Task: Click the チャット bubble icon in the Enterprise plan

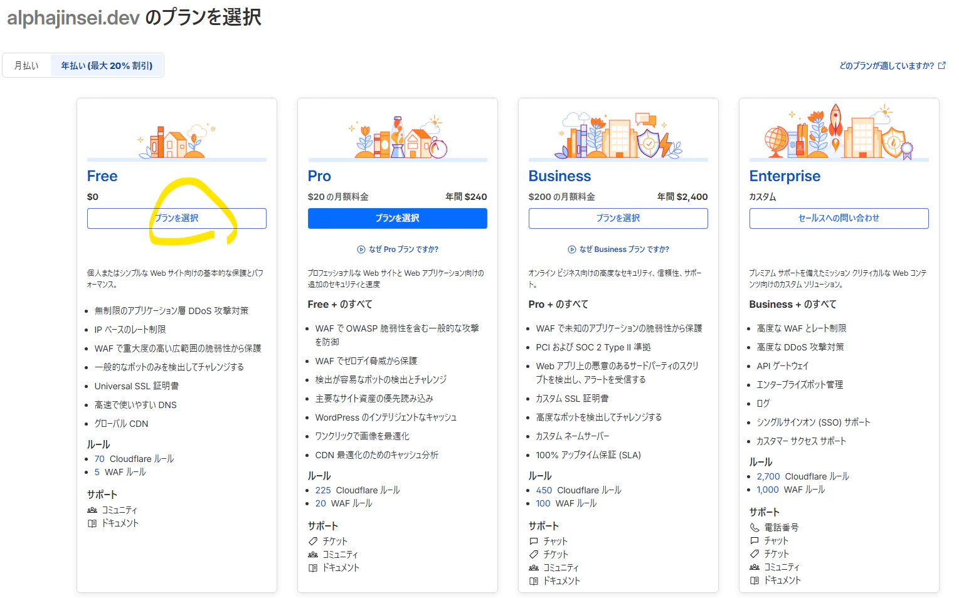Action: pyautogui.click(x=755, y=540)
